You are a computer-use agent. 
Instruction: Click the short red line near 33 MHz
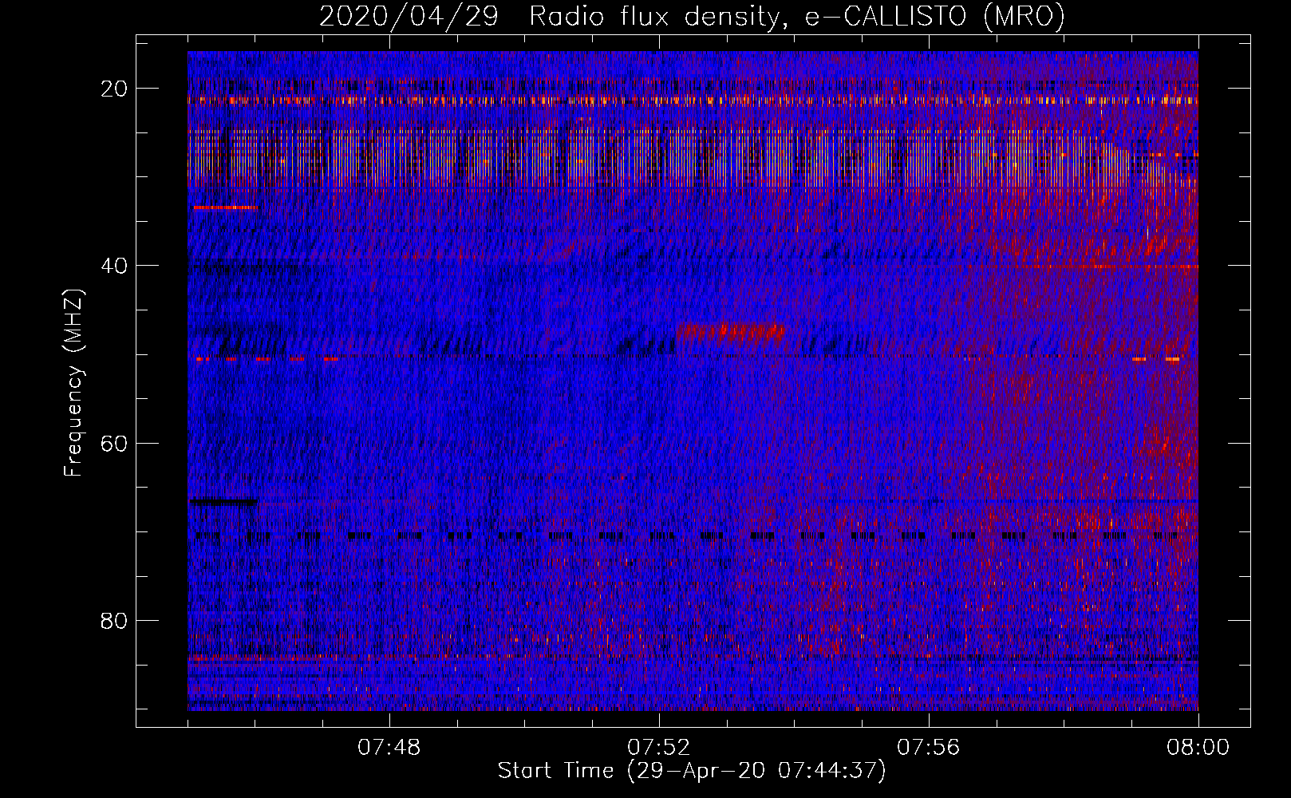point(225,207)
